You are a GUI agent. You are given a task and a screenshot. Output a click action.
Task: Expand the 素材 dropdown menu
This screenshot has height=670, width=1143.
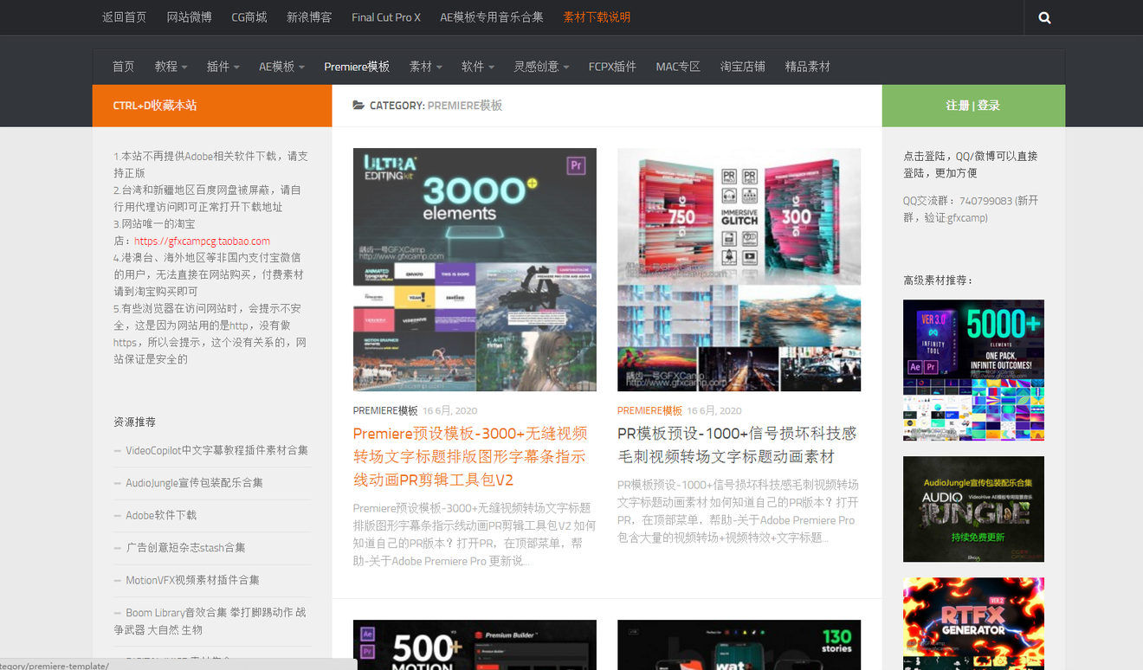426,67
